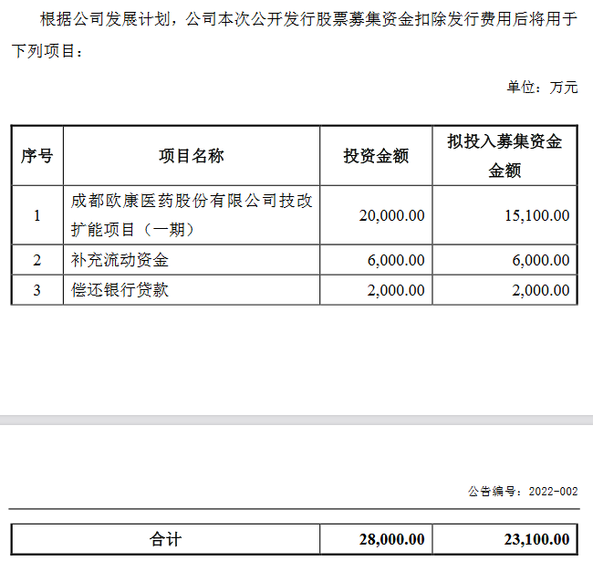Select the row number 2 cell

[37, 260]
